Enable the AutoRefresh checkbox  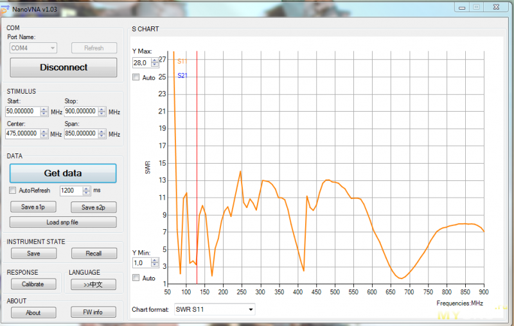point(13,191)
